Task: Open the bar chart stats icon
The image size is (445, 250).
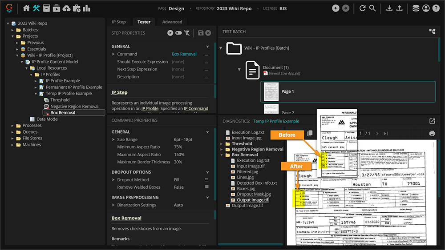Action: (x=87, y=8)
